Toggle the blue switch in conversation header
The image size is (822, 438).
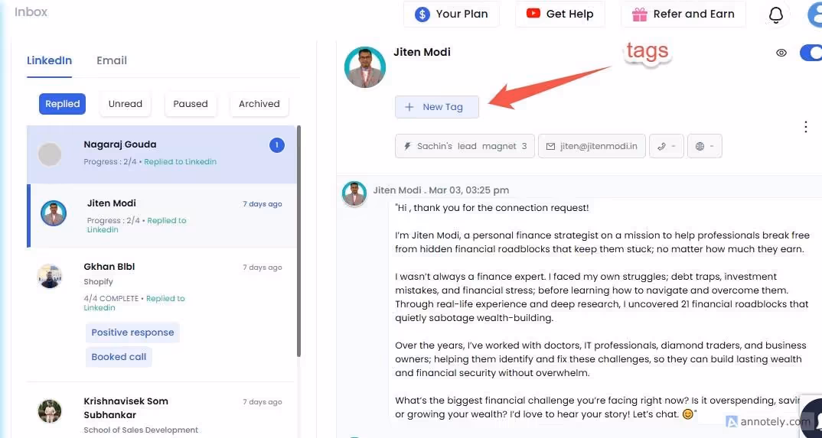coord(811,53)
